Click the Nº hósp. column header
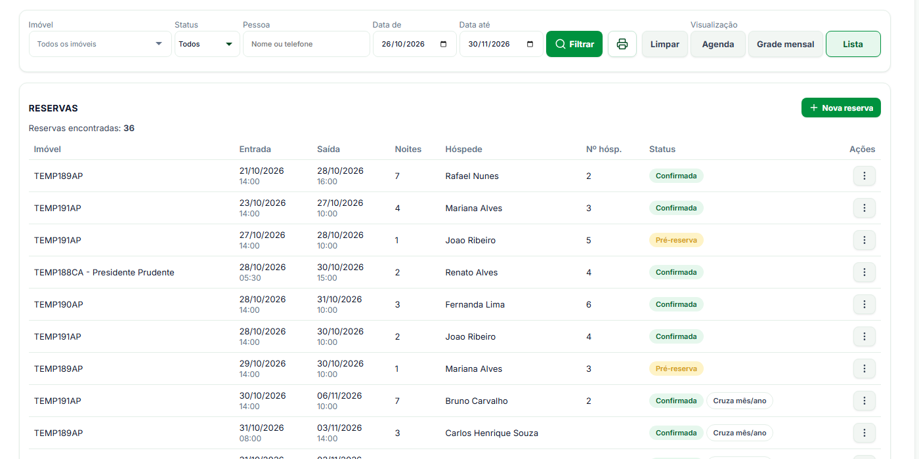 (x=604, y=149)
